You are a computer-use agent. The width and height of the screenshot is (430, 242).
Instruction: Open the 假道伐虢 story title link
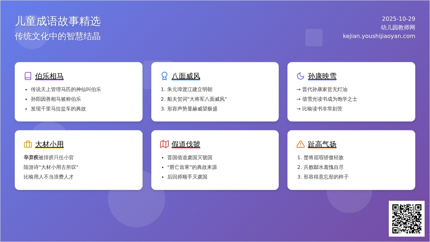[185, 144]
